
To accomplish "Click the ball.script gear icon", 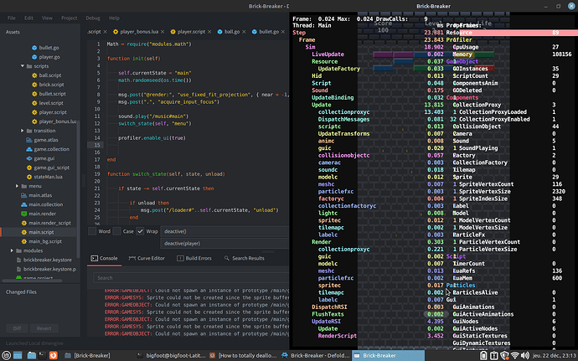I will 34,75.
